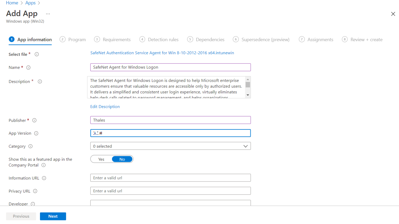Screen dimensions: 399x224
Task: Click the description scrollbar thumb
Action: tap(248, 84)
